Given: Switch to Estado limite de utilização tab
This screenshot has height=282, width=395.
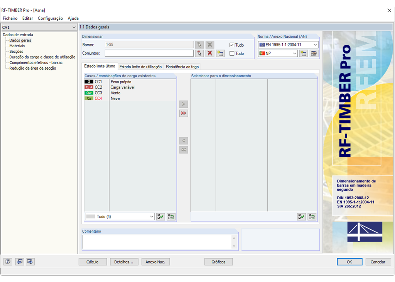Looking at the screenshot, I should [x=140, y=67].
